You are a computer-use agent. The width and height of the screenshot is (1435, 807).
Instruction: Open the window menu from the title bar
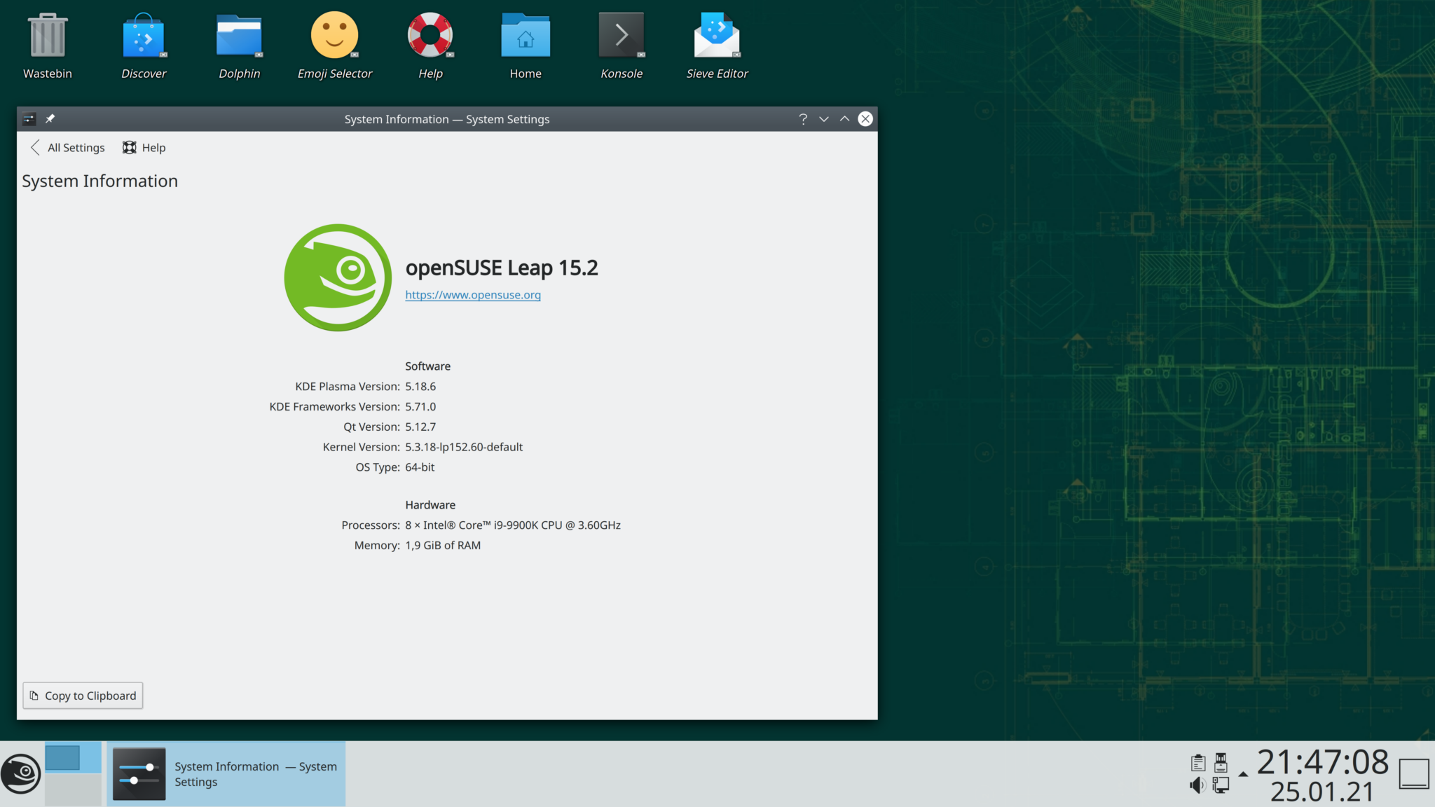click(x=28, y=118)
